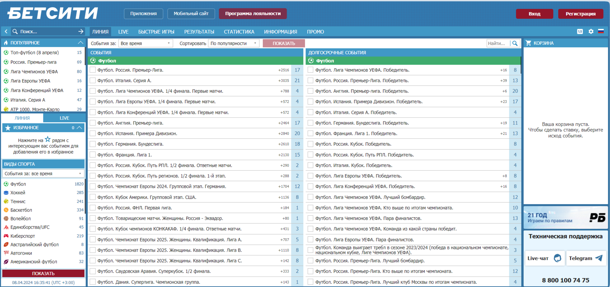Viewport: 610px width, 287px height.
Task: Open the БЫСТРЫЕ ИГРЫ menu
Action: pyautogui.click(x=156, y=32)
